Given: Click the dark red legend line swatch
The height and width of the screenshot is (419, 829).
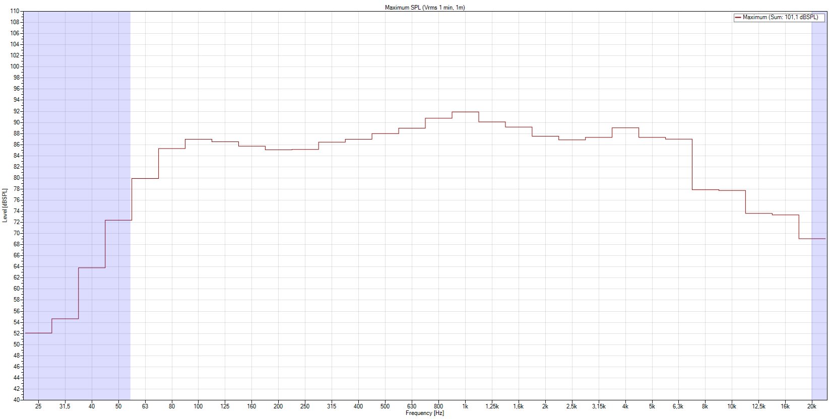Looking at the screenshot, I should [738, 17].
